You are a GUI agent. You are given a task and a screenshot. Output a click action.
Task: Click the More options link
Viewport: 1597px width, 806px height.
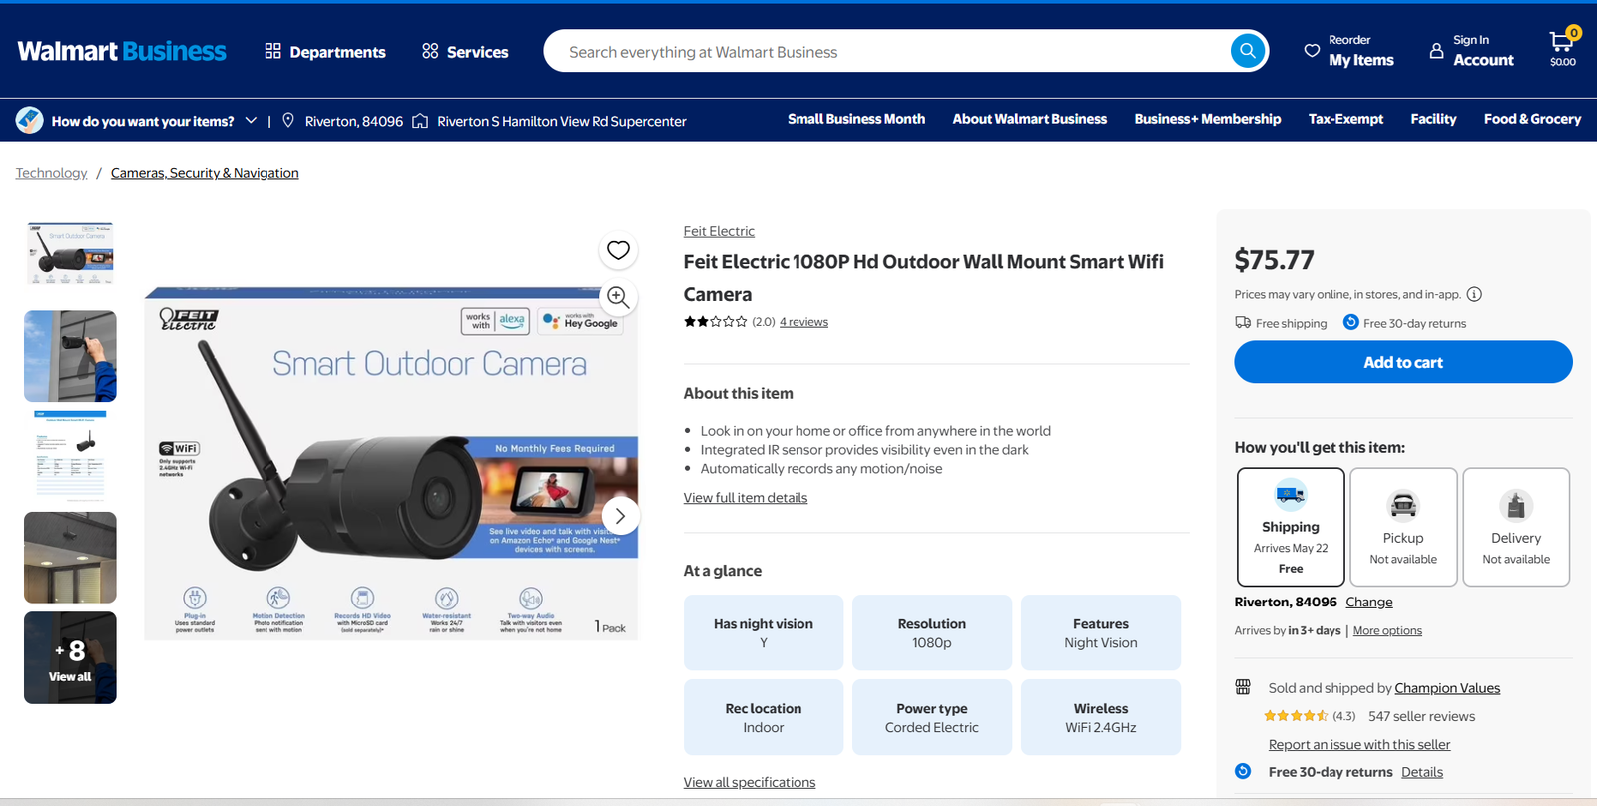pyautogui.click(x=1387, y=630)
